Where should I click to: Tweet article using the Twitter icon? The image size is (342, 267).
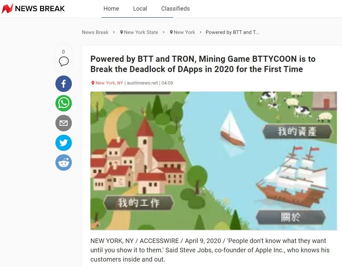(63, 143)
